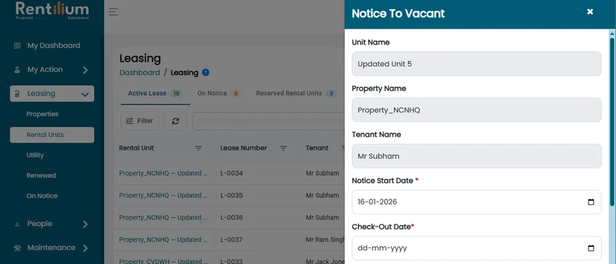This screenshot has width=616, height=264.
Task: Open the Utility sidebar item
Action: point(35,155)
